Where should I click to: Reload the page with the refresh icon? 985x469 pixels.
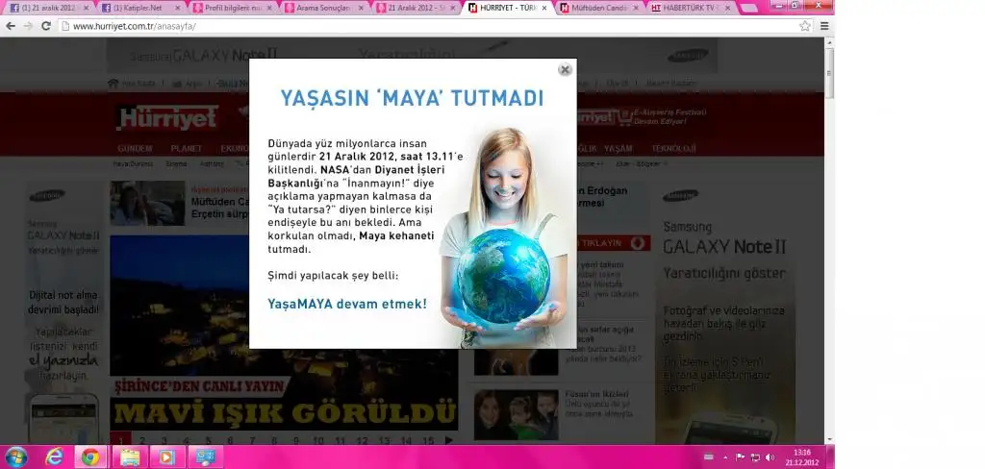click(46, 26)
